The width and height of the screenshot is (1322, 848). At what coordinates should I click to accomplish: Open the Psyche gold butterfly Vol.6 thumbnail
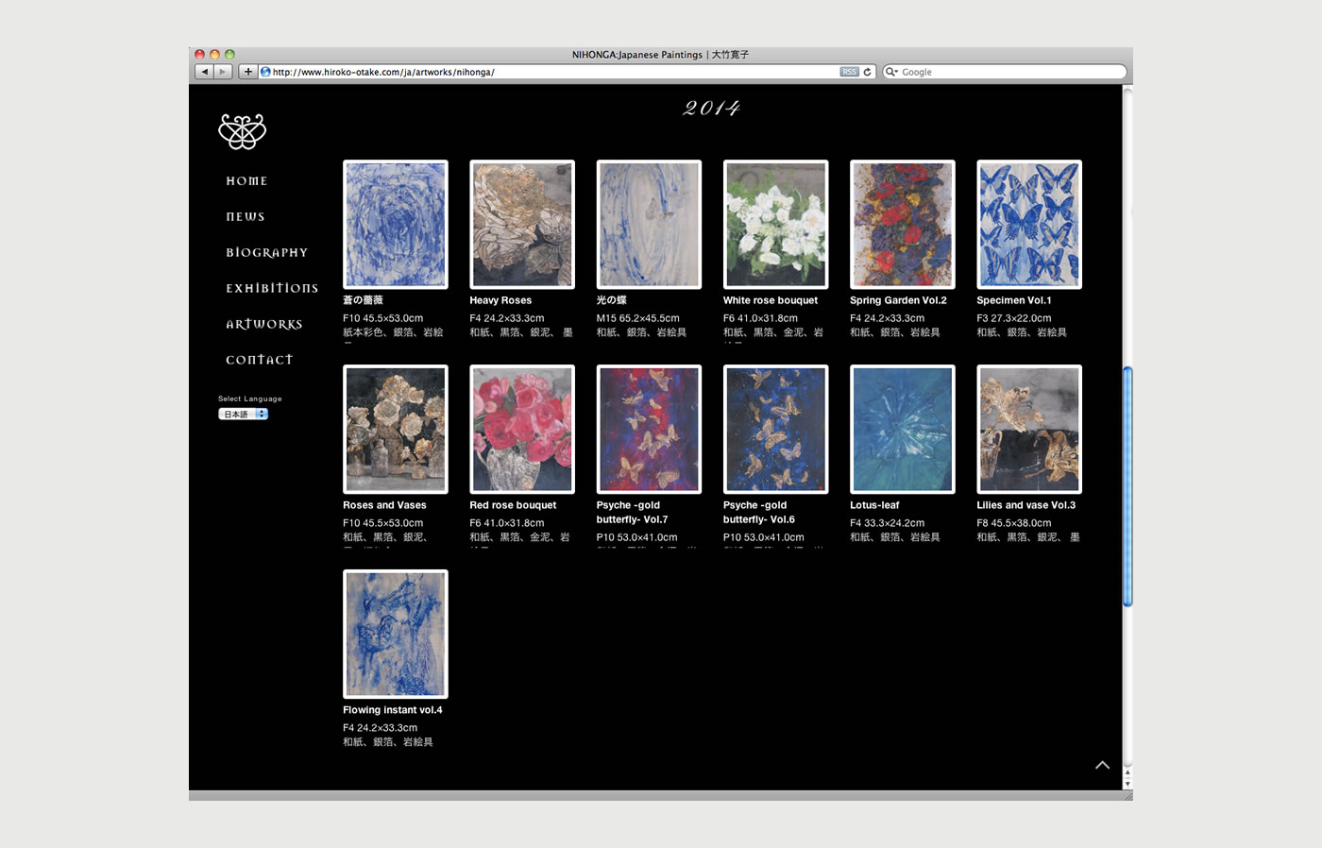click(x=775, y=430)
